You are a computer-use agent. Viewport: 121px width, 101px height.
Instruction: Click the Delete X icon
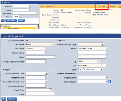[108, 7]
